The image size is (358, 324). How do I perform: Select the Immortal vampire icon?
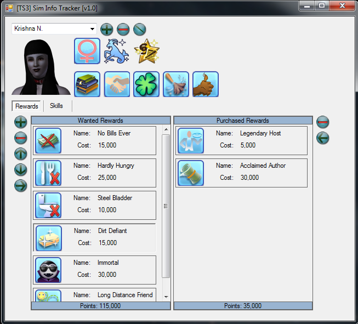pos(48,270)
